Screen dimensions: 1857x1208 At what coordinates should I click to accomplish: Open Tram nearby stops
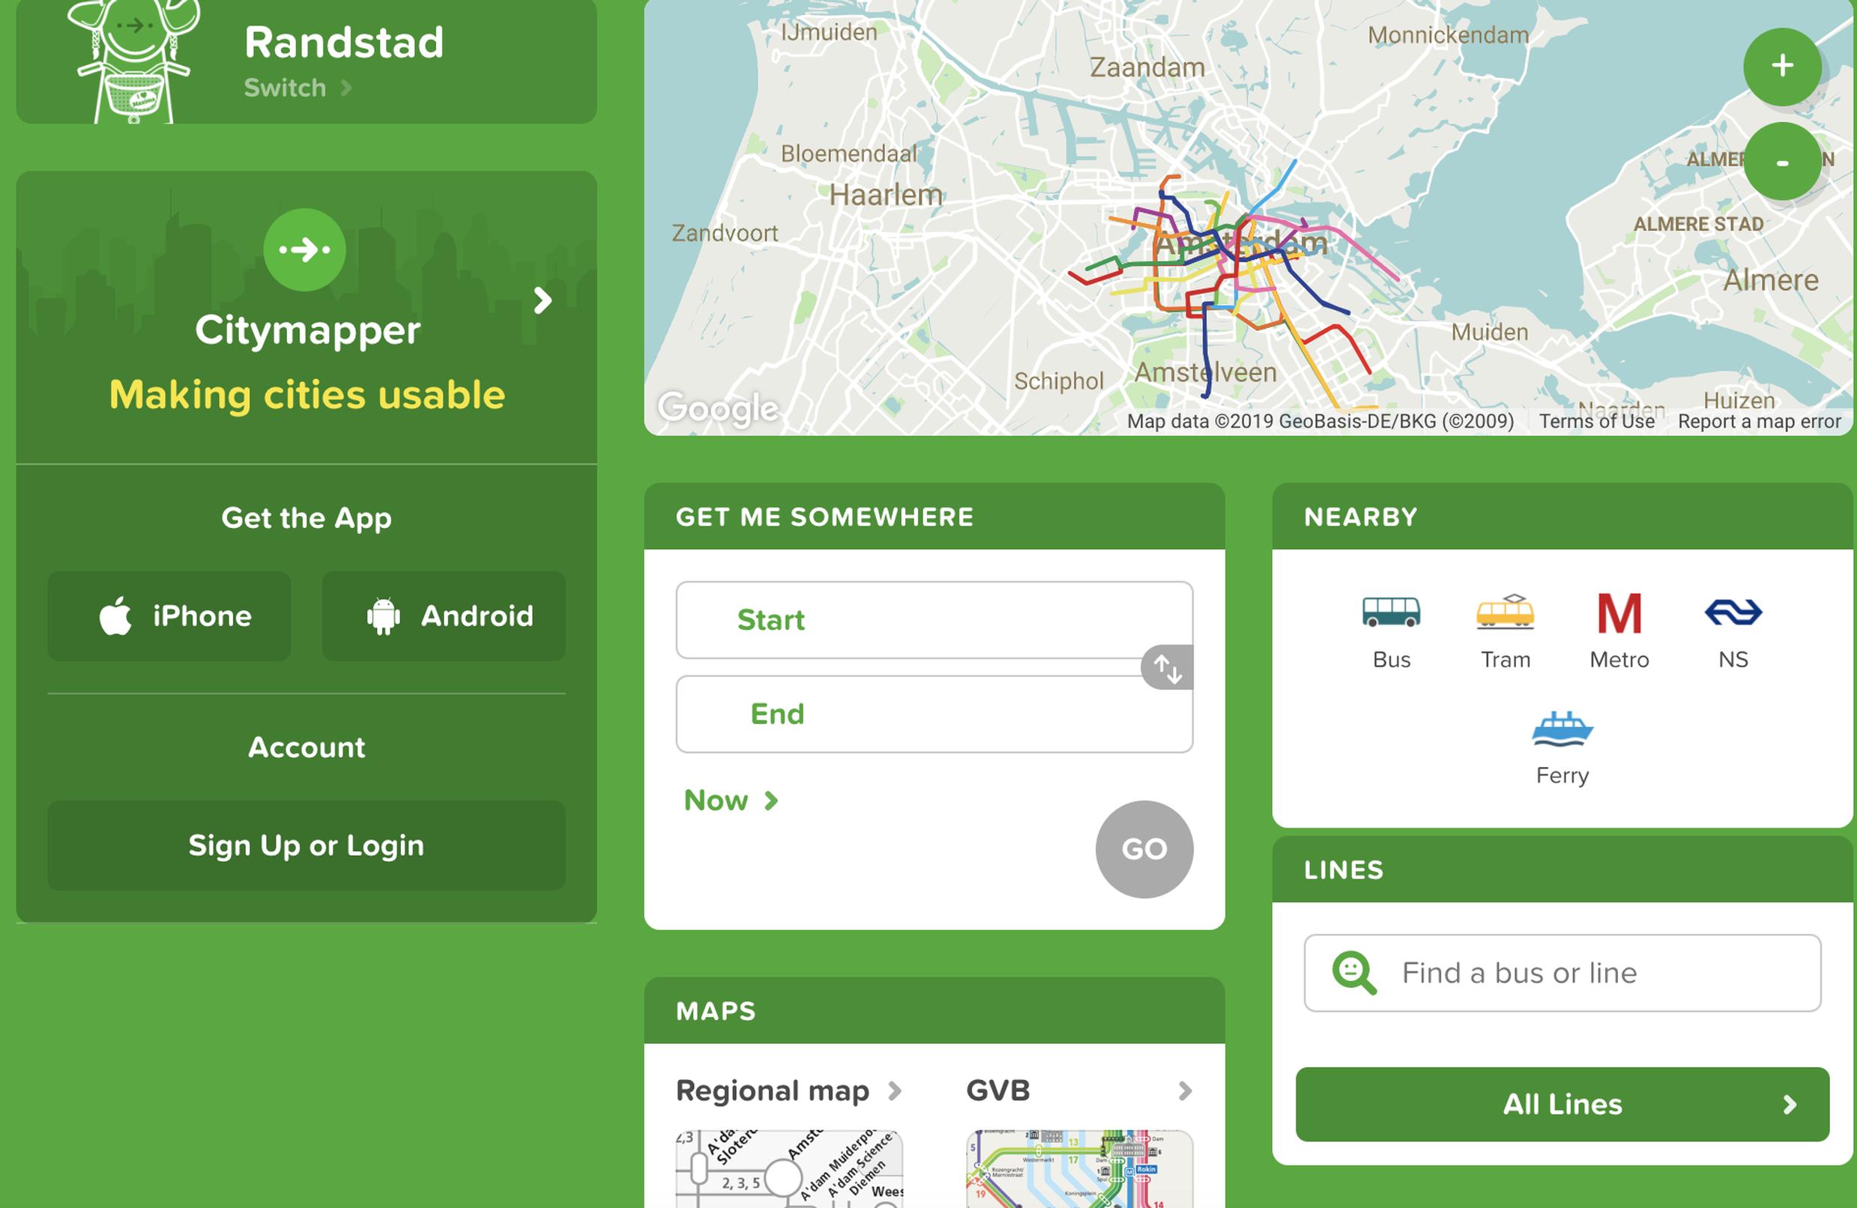pos(1505,631)
